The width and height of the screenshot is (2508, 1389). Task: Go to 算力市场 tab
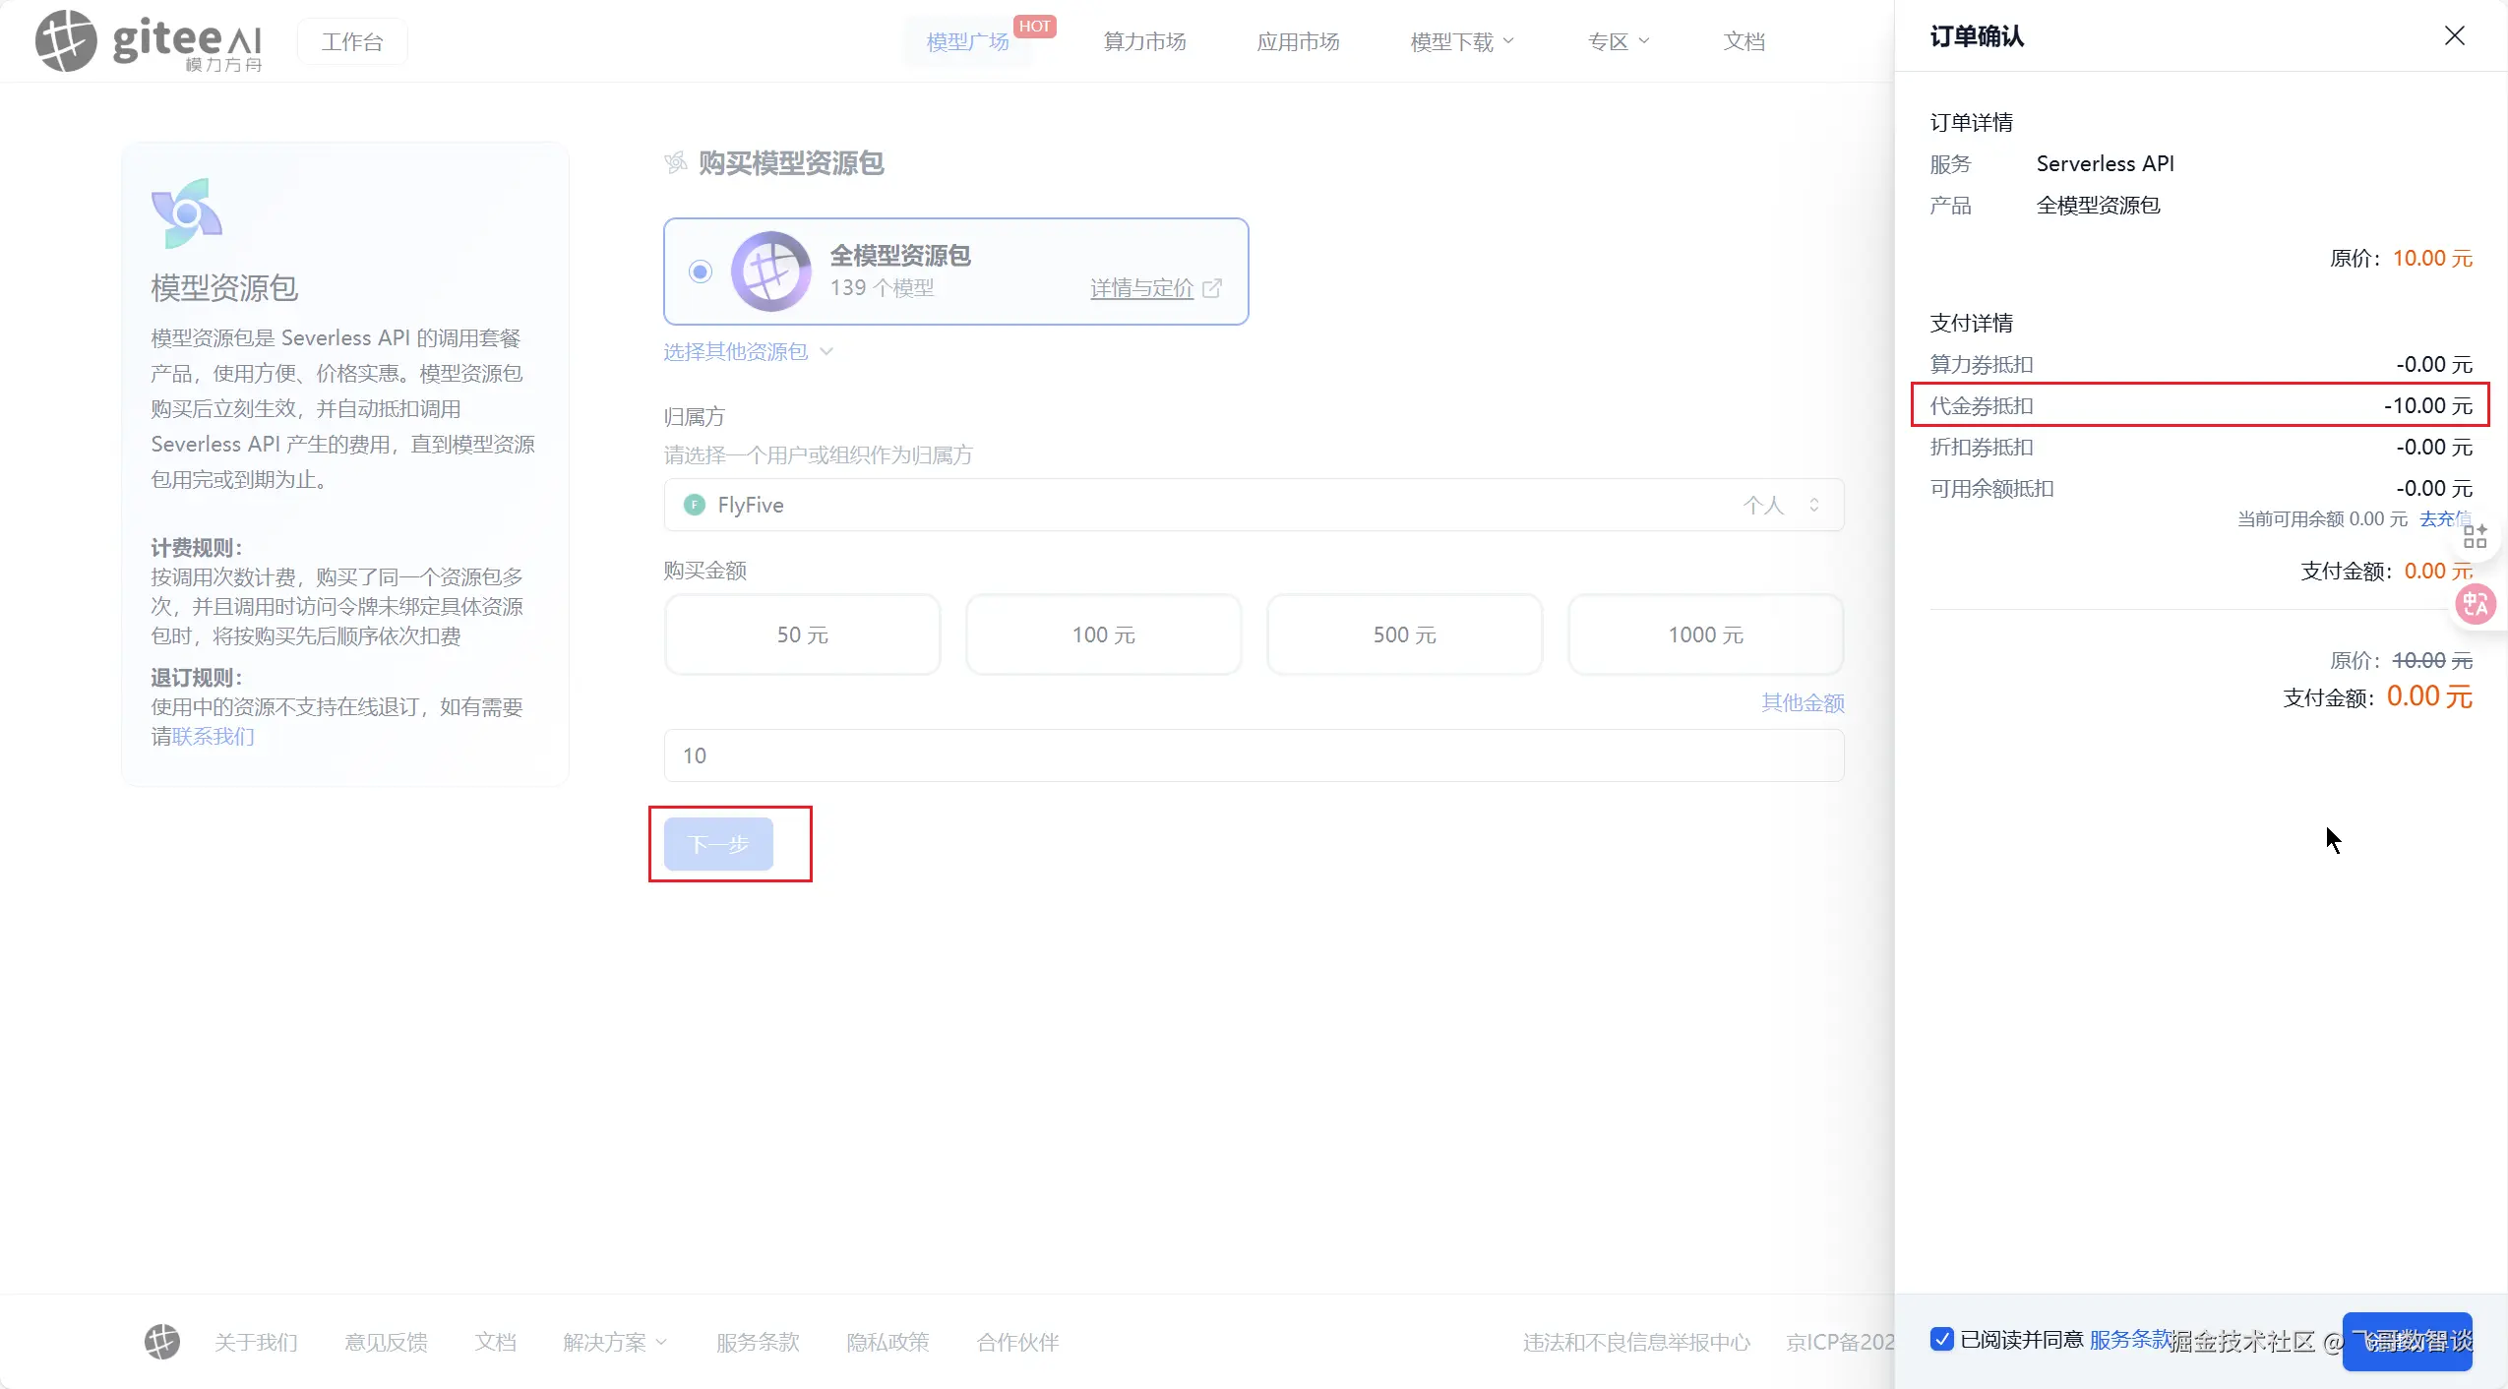pos(1144,42)
